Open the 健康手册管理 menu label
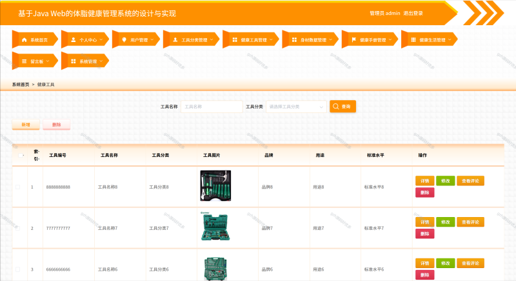 (x=373, y=40)
